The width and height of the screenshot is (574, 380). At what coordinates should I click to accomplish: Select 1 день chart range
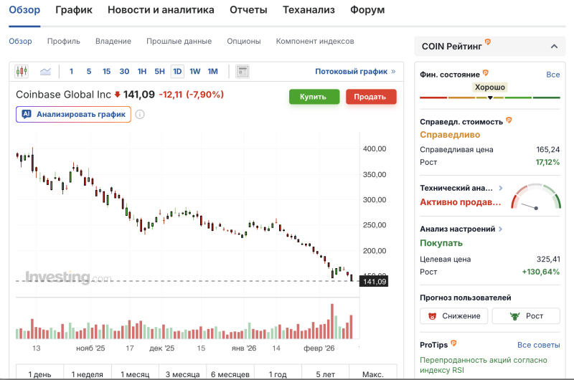39,374
